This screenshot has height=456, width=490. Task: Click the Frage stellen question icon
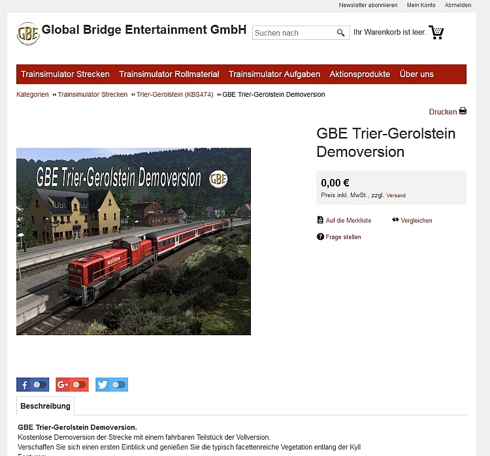click(320, 236)
